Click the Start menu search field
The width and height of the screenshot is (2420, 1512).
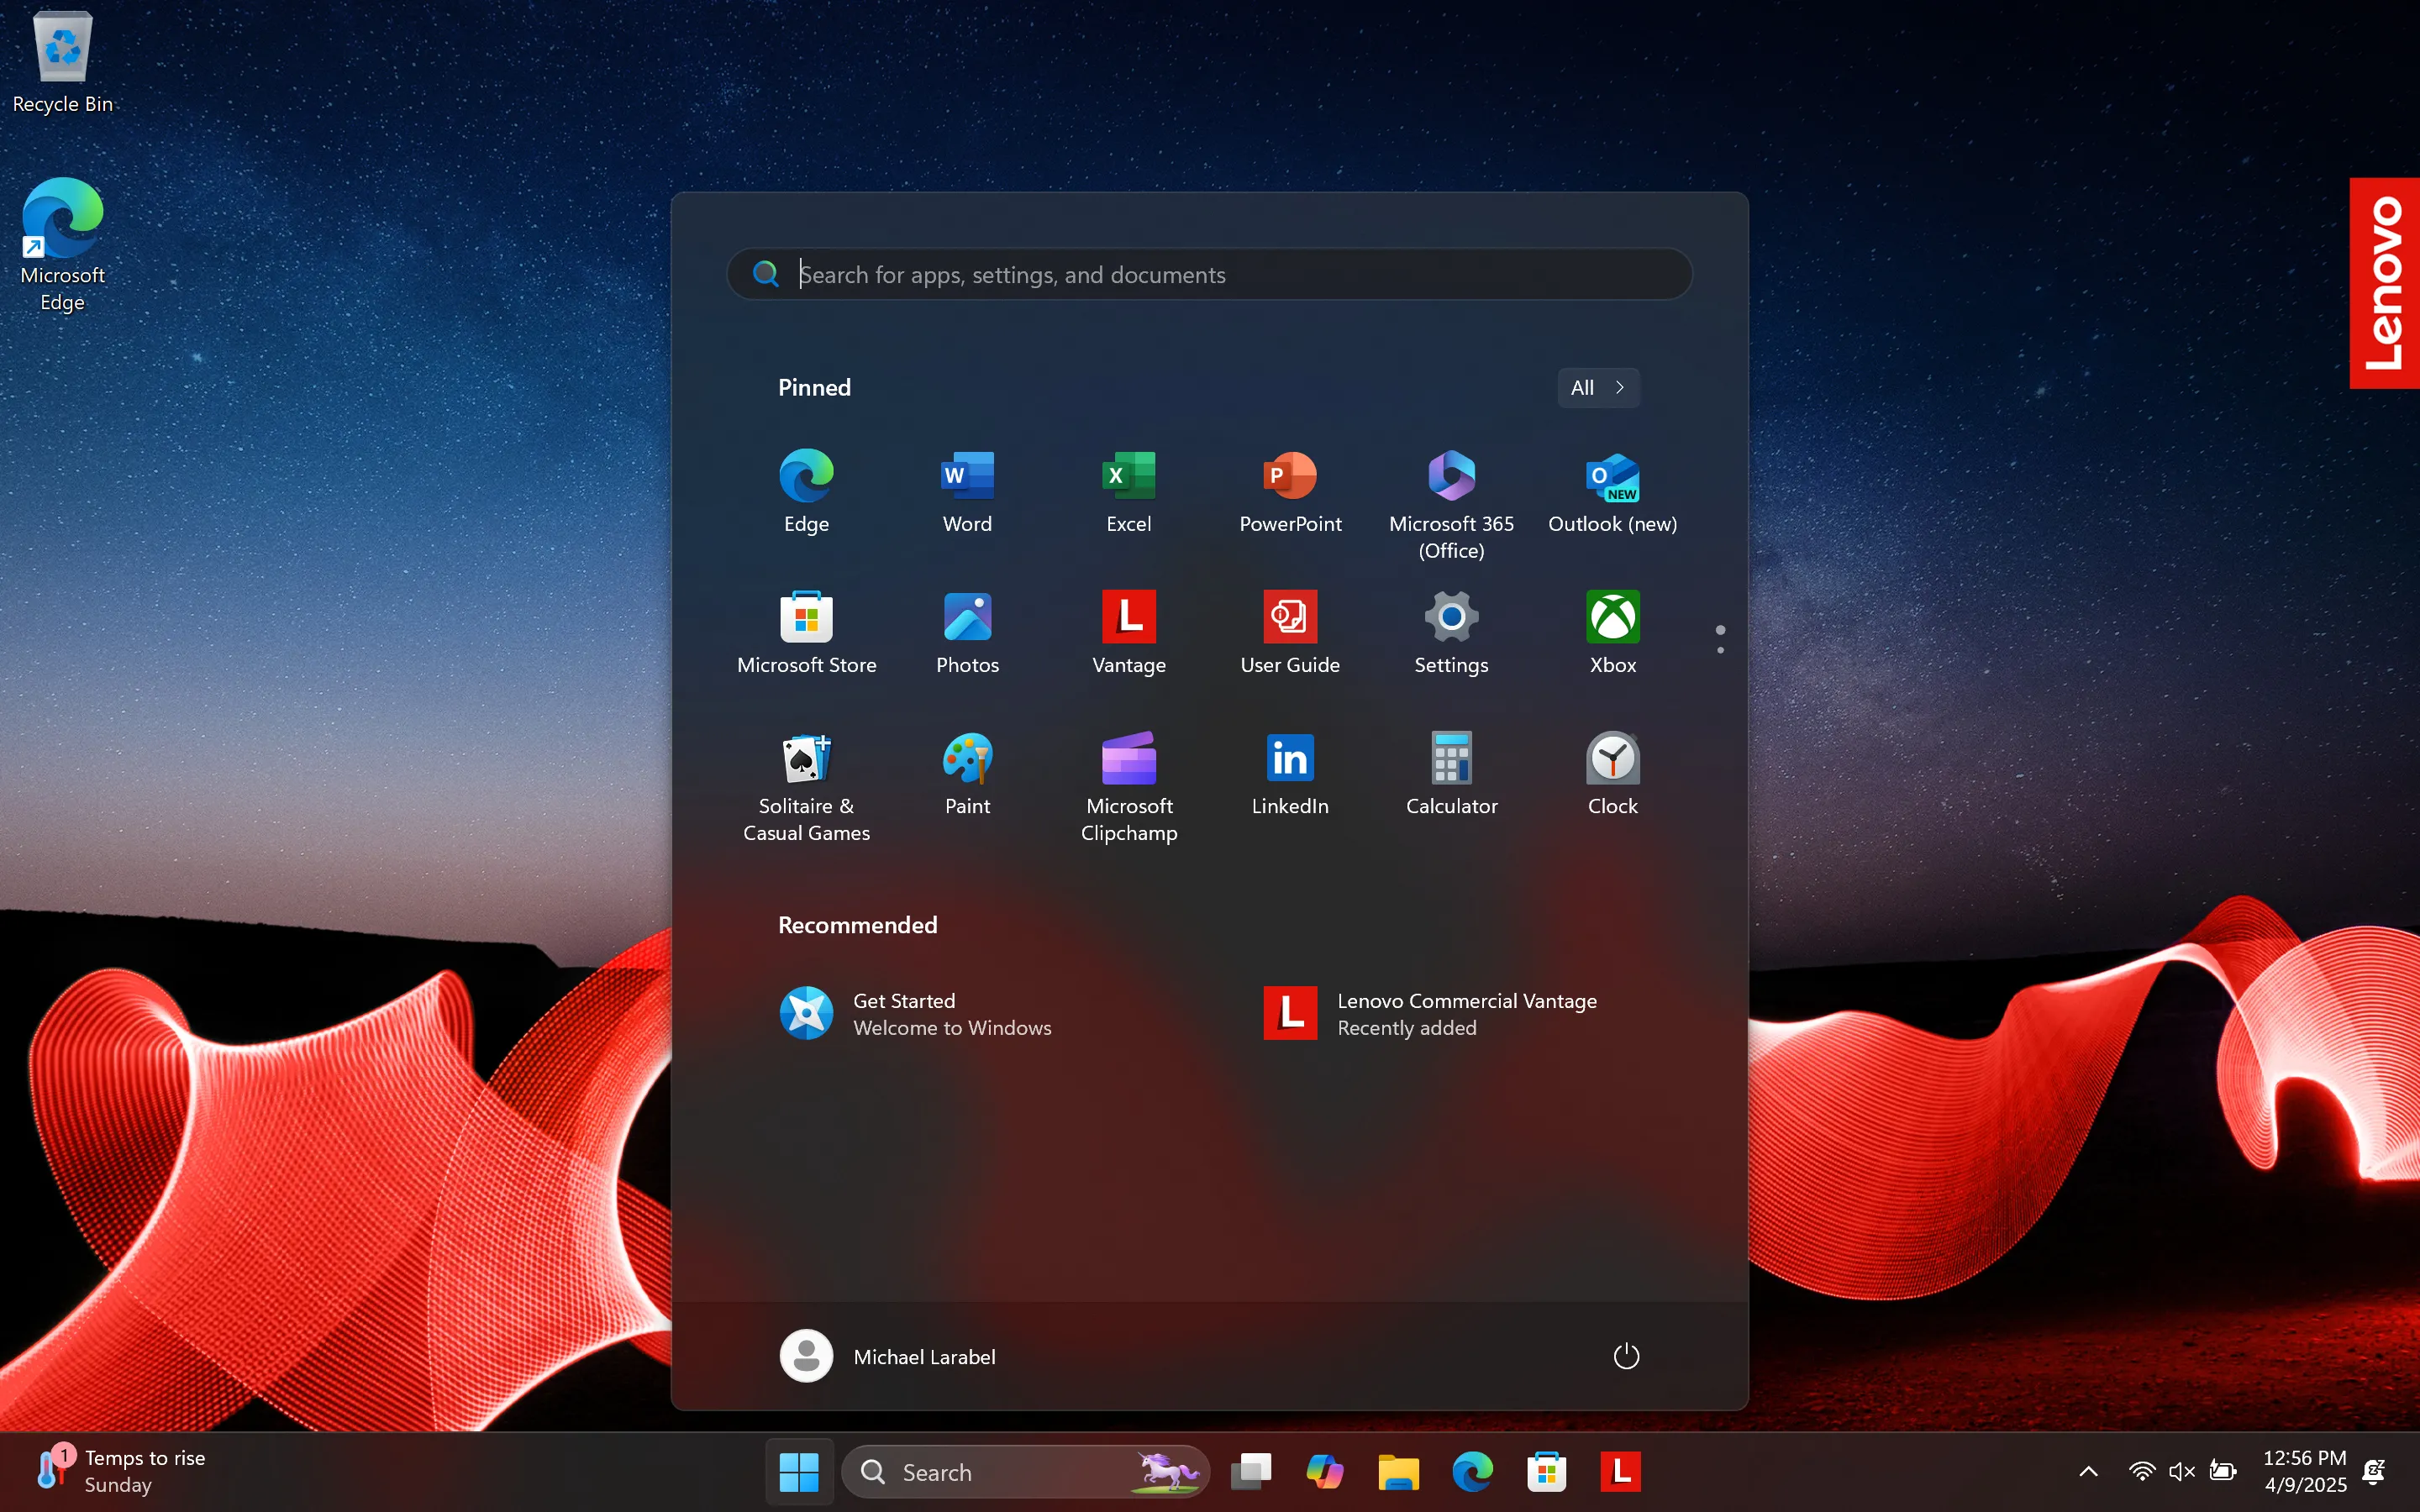[x=1210, y=274]
